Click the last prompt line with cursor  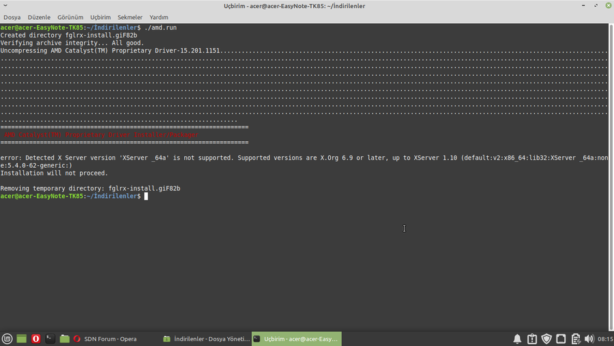tap(74, 196)
